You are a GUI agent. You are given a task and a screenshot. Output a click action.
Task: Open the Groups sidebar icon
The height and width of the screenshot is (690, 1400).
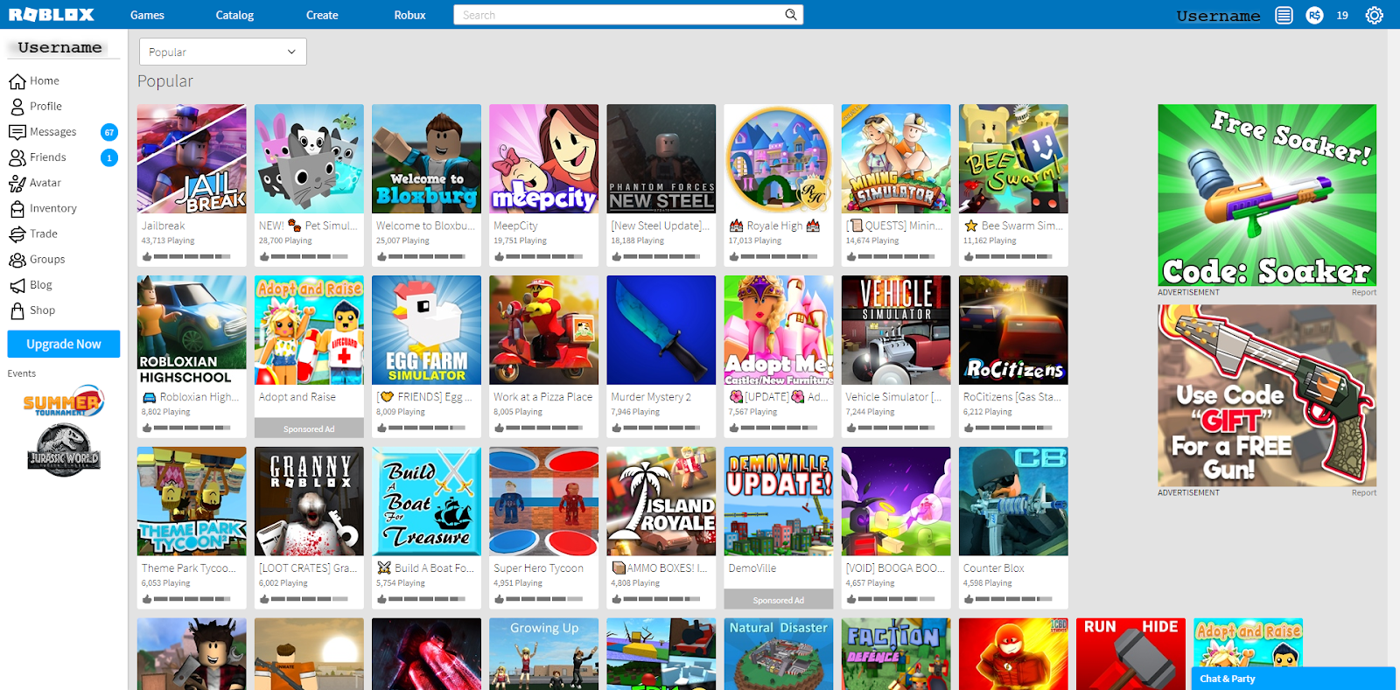tap(17, 260)
